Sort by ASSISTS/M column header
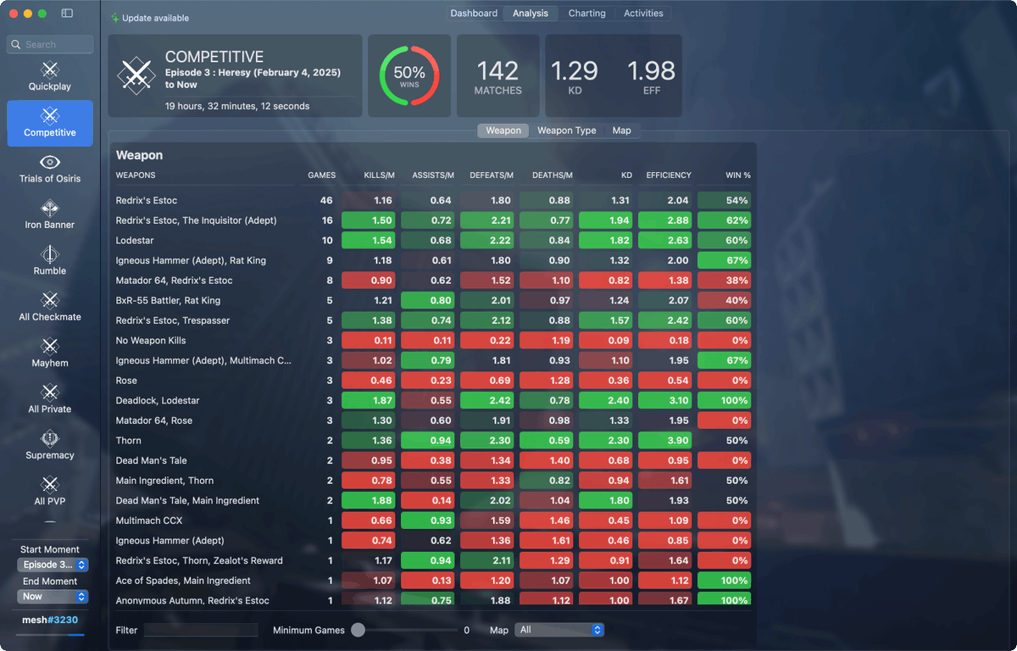The image size is (1017, 651). 433,175
